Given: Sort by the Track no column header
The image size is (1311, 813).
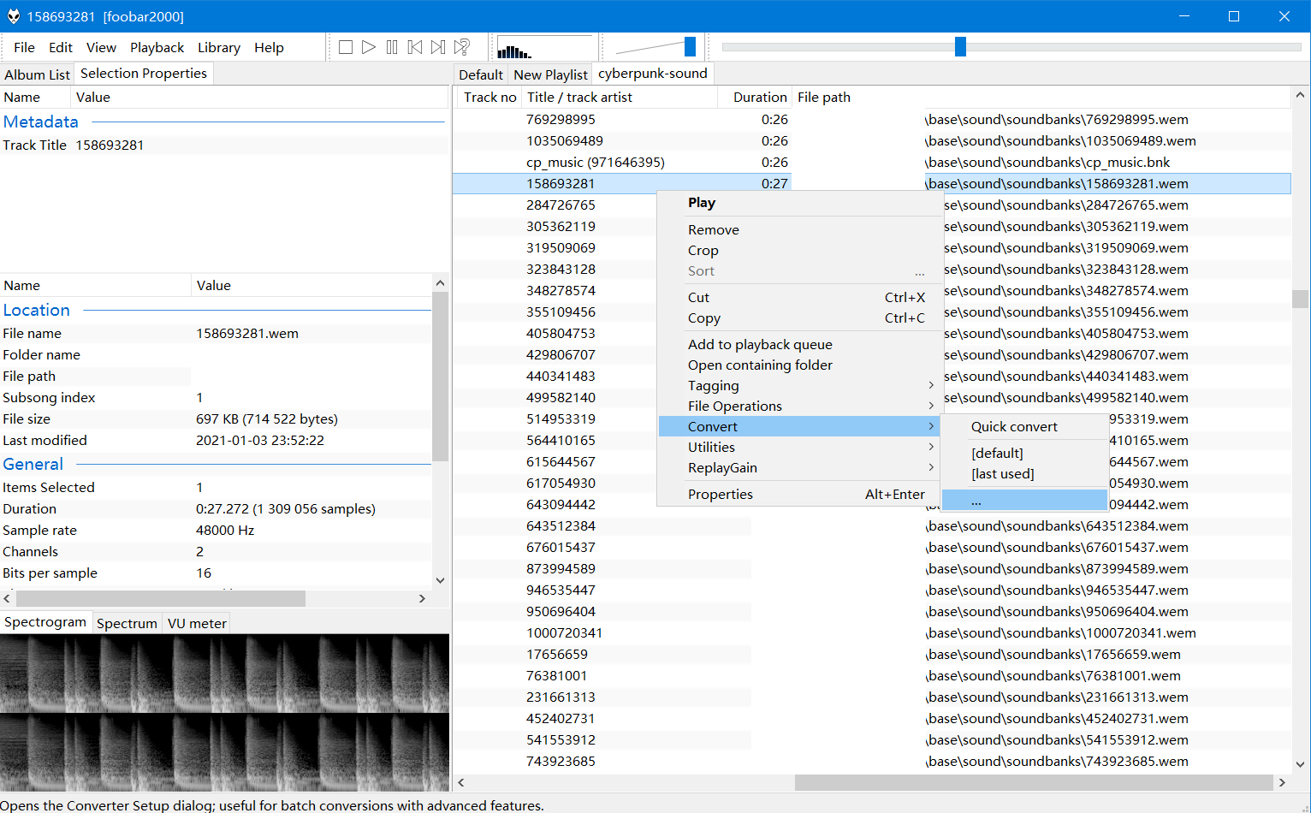Looking at the screenshot, I should (489, 97).
